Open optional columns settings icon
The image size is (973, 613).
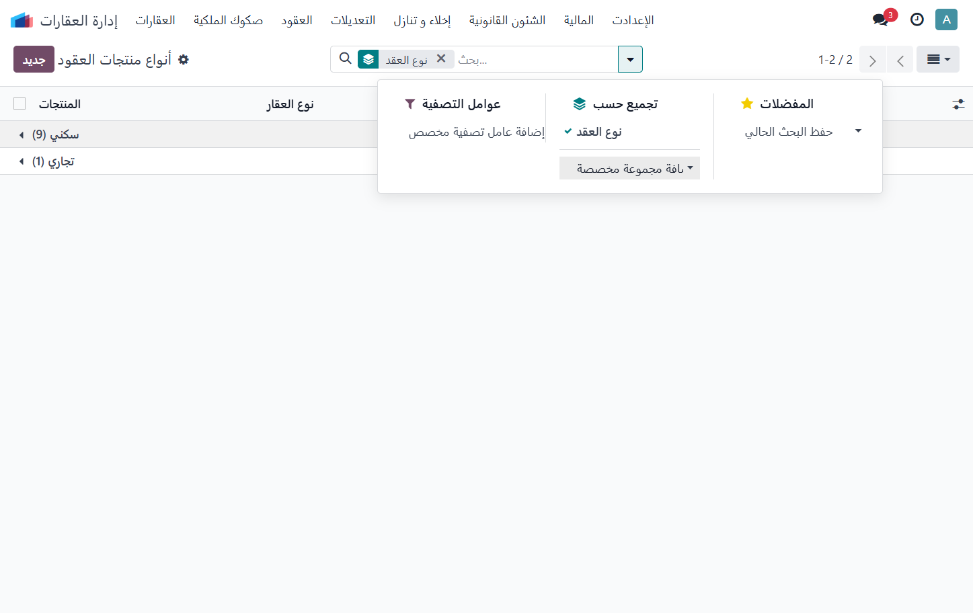[958, 104]
